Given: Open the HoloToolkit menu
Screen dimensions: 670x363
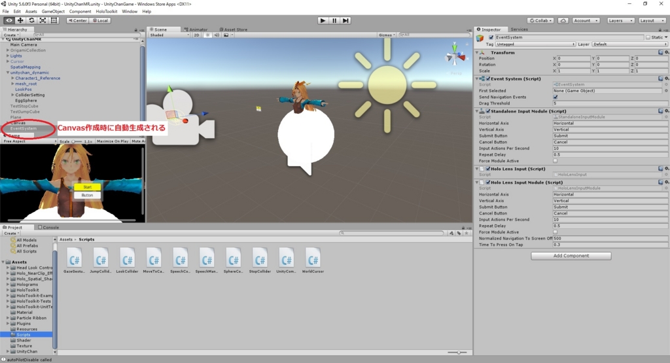Looking at the screenshot, I should tap(107, 12).
